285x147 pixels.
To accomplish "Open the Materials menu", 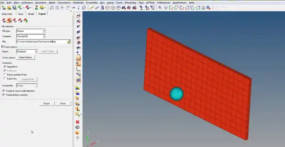I will point(78,3).
